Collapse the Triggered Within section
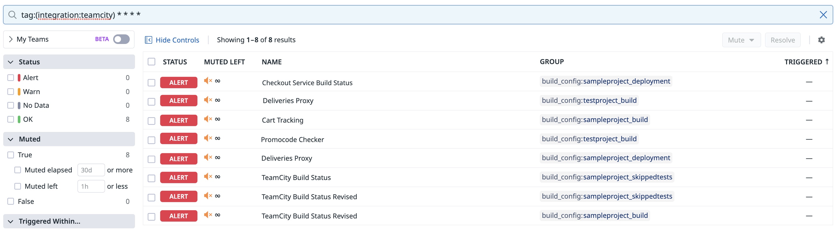The height and width of the screenshot is (233, 838). point(11,221)
